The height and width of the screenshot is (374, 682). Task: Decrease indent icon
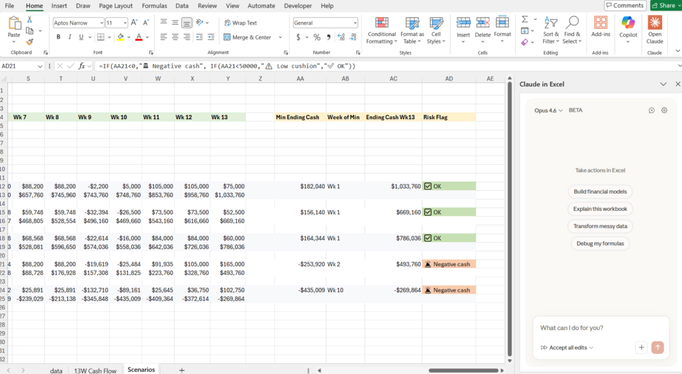point(199,37)
